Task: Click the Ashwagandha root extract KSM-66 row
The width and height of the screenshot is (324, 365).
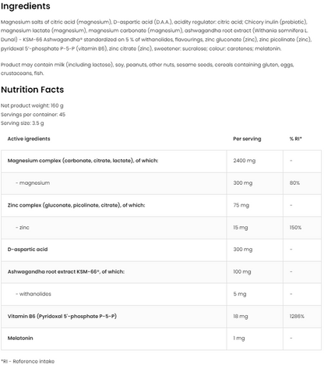Action: click(161, 272)
